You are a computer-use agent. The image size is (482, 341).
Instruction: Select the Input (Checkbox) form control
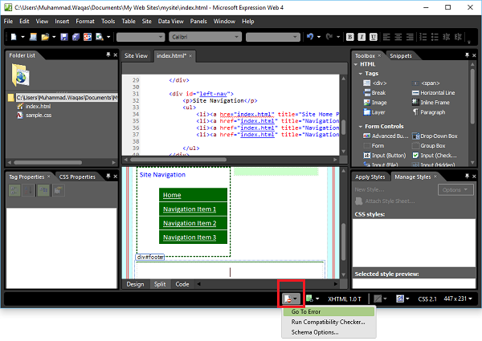[438, 155]
